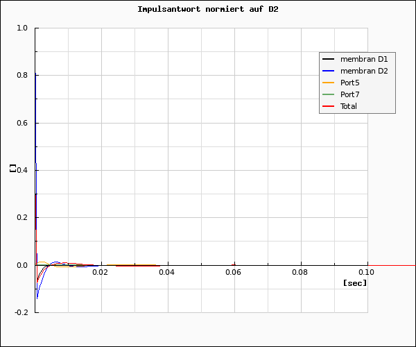
Task: Click the red line swatch in legend
Action: click(x=329, y=106)
